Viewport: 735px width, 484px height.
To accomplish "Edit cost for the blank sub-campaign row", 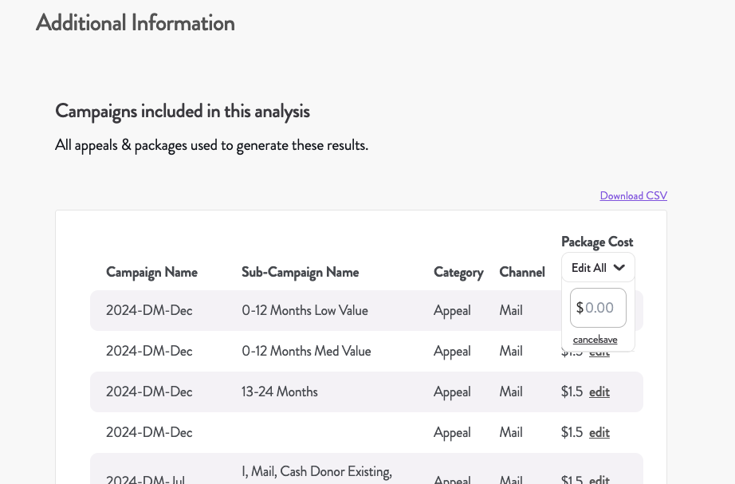I will pyautogui.click(x=599, y=432).
